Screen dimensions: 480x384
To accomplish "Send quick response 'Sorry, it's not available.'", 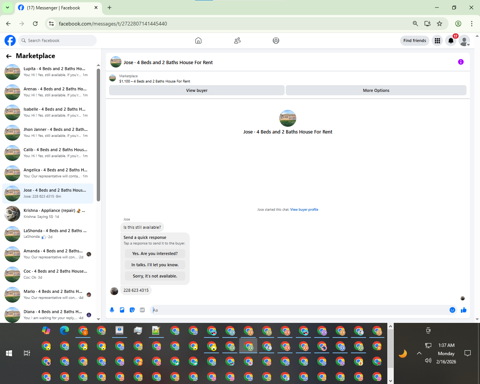I will coord(155,276).
